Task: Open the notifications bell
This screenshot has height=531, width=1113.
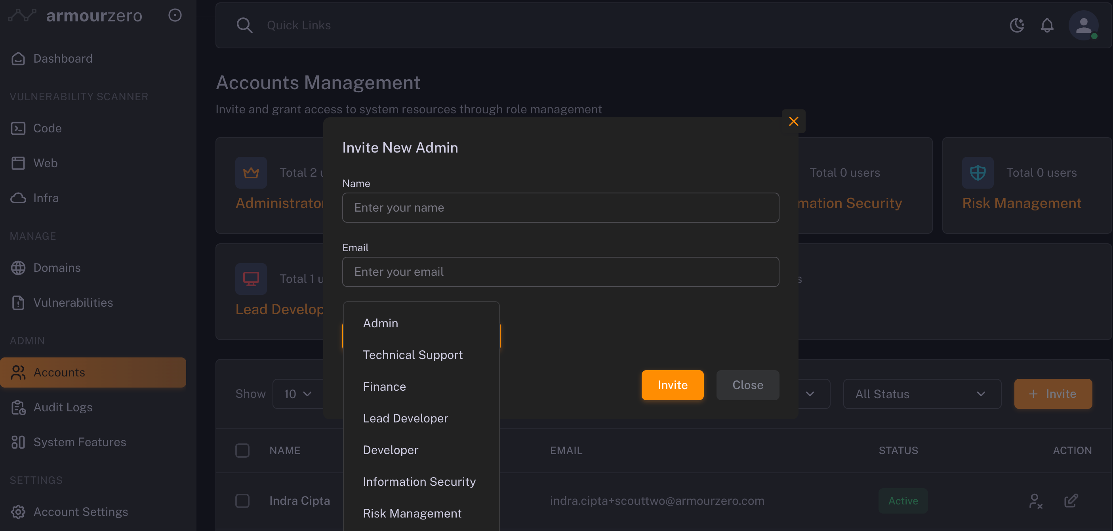Action: tap(1046, 25)
